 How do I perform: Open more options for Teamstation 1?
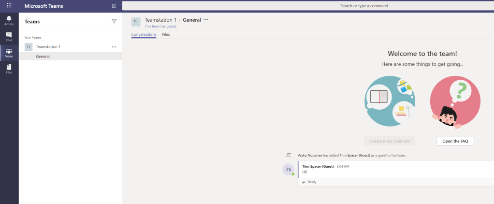pyautogui.click(x=114, y=47)
